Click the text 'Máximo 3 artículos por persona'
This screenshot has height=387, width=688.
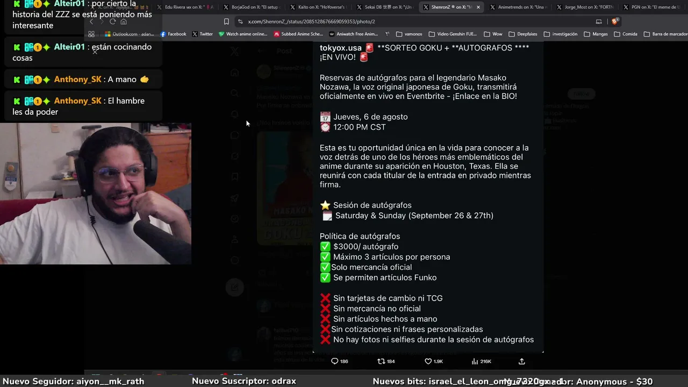[x=392, y=257]
